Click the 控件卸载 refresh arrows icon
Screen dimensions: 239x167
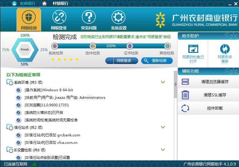click(185, 108)
